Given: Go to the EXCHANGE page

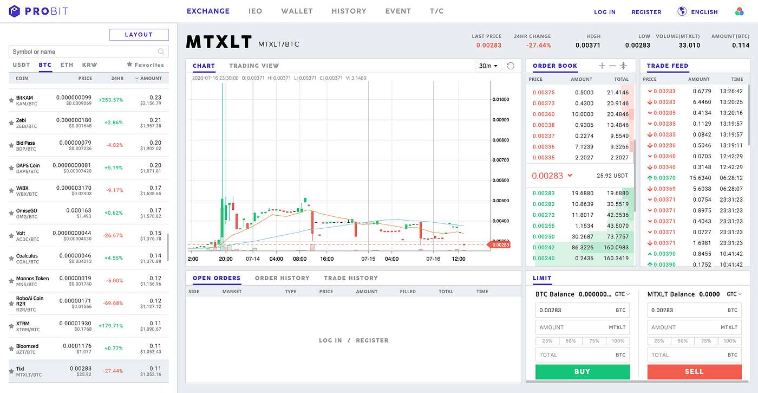Looking at the screenshot, I should pyautogui.click(x=208, y=11).
